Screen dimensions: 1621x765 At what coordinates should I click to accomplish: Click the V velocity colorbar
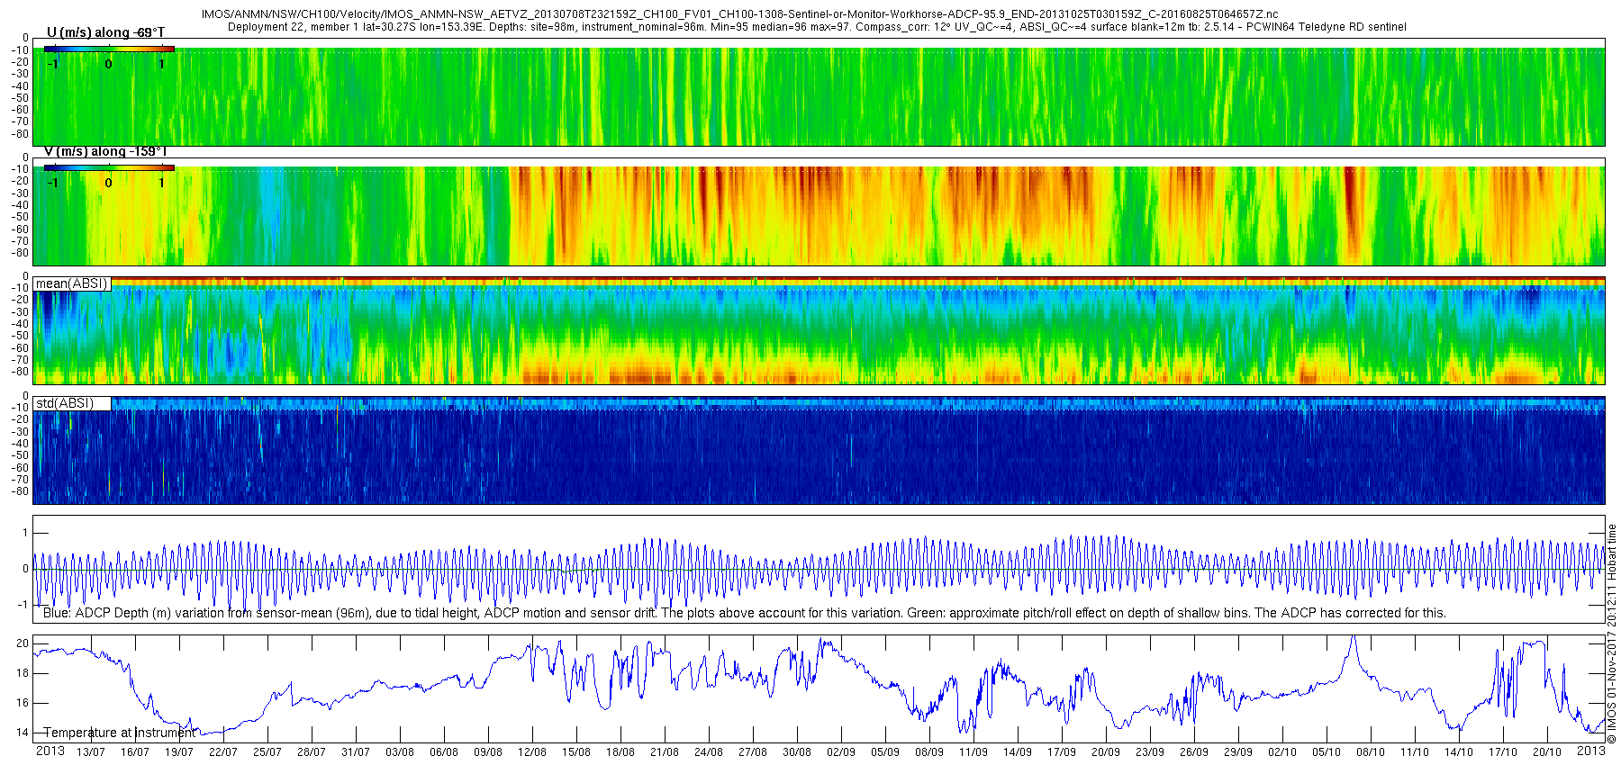(x=109, y=168)
